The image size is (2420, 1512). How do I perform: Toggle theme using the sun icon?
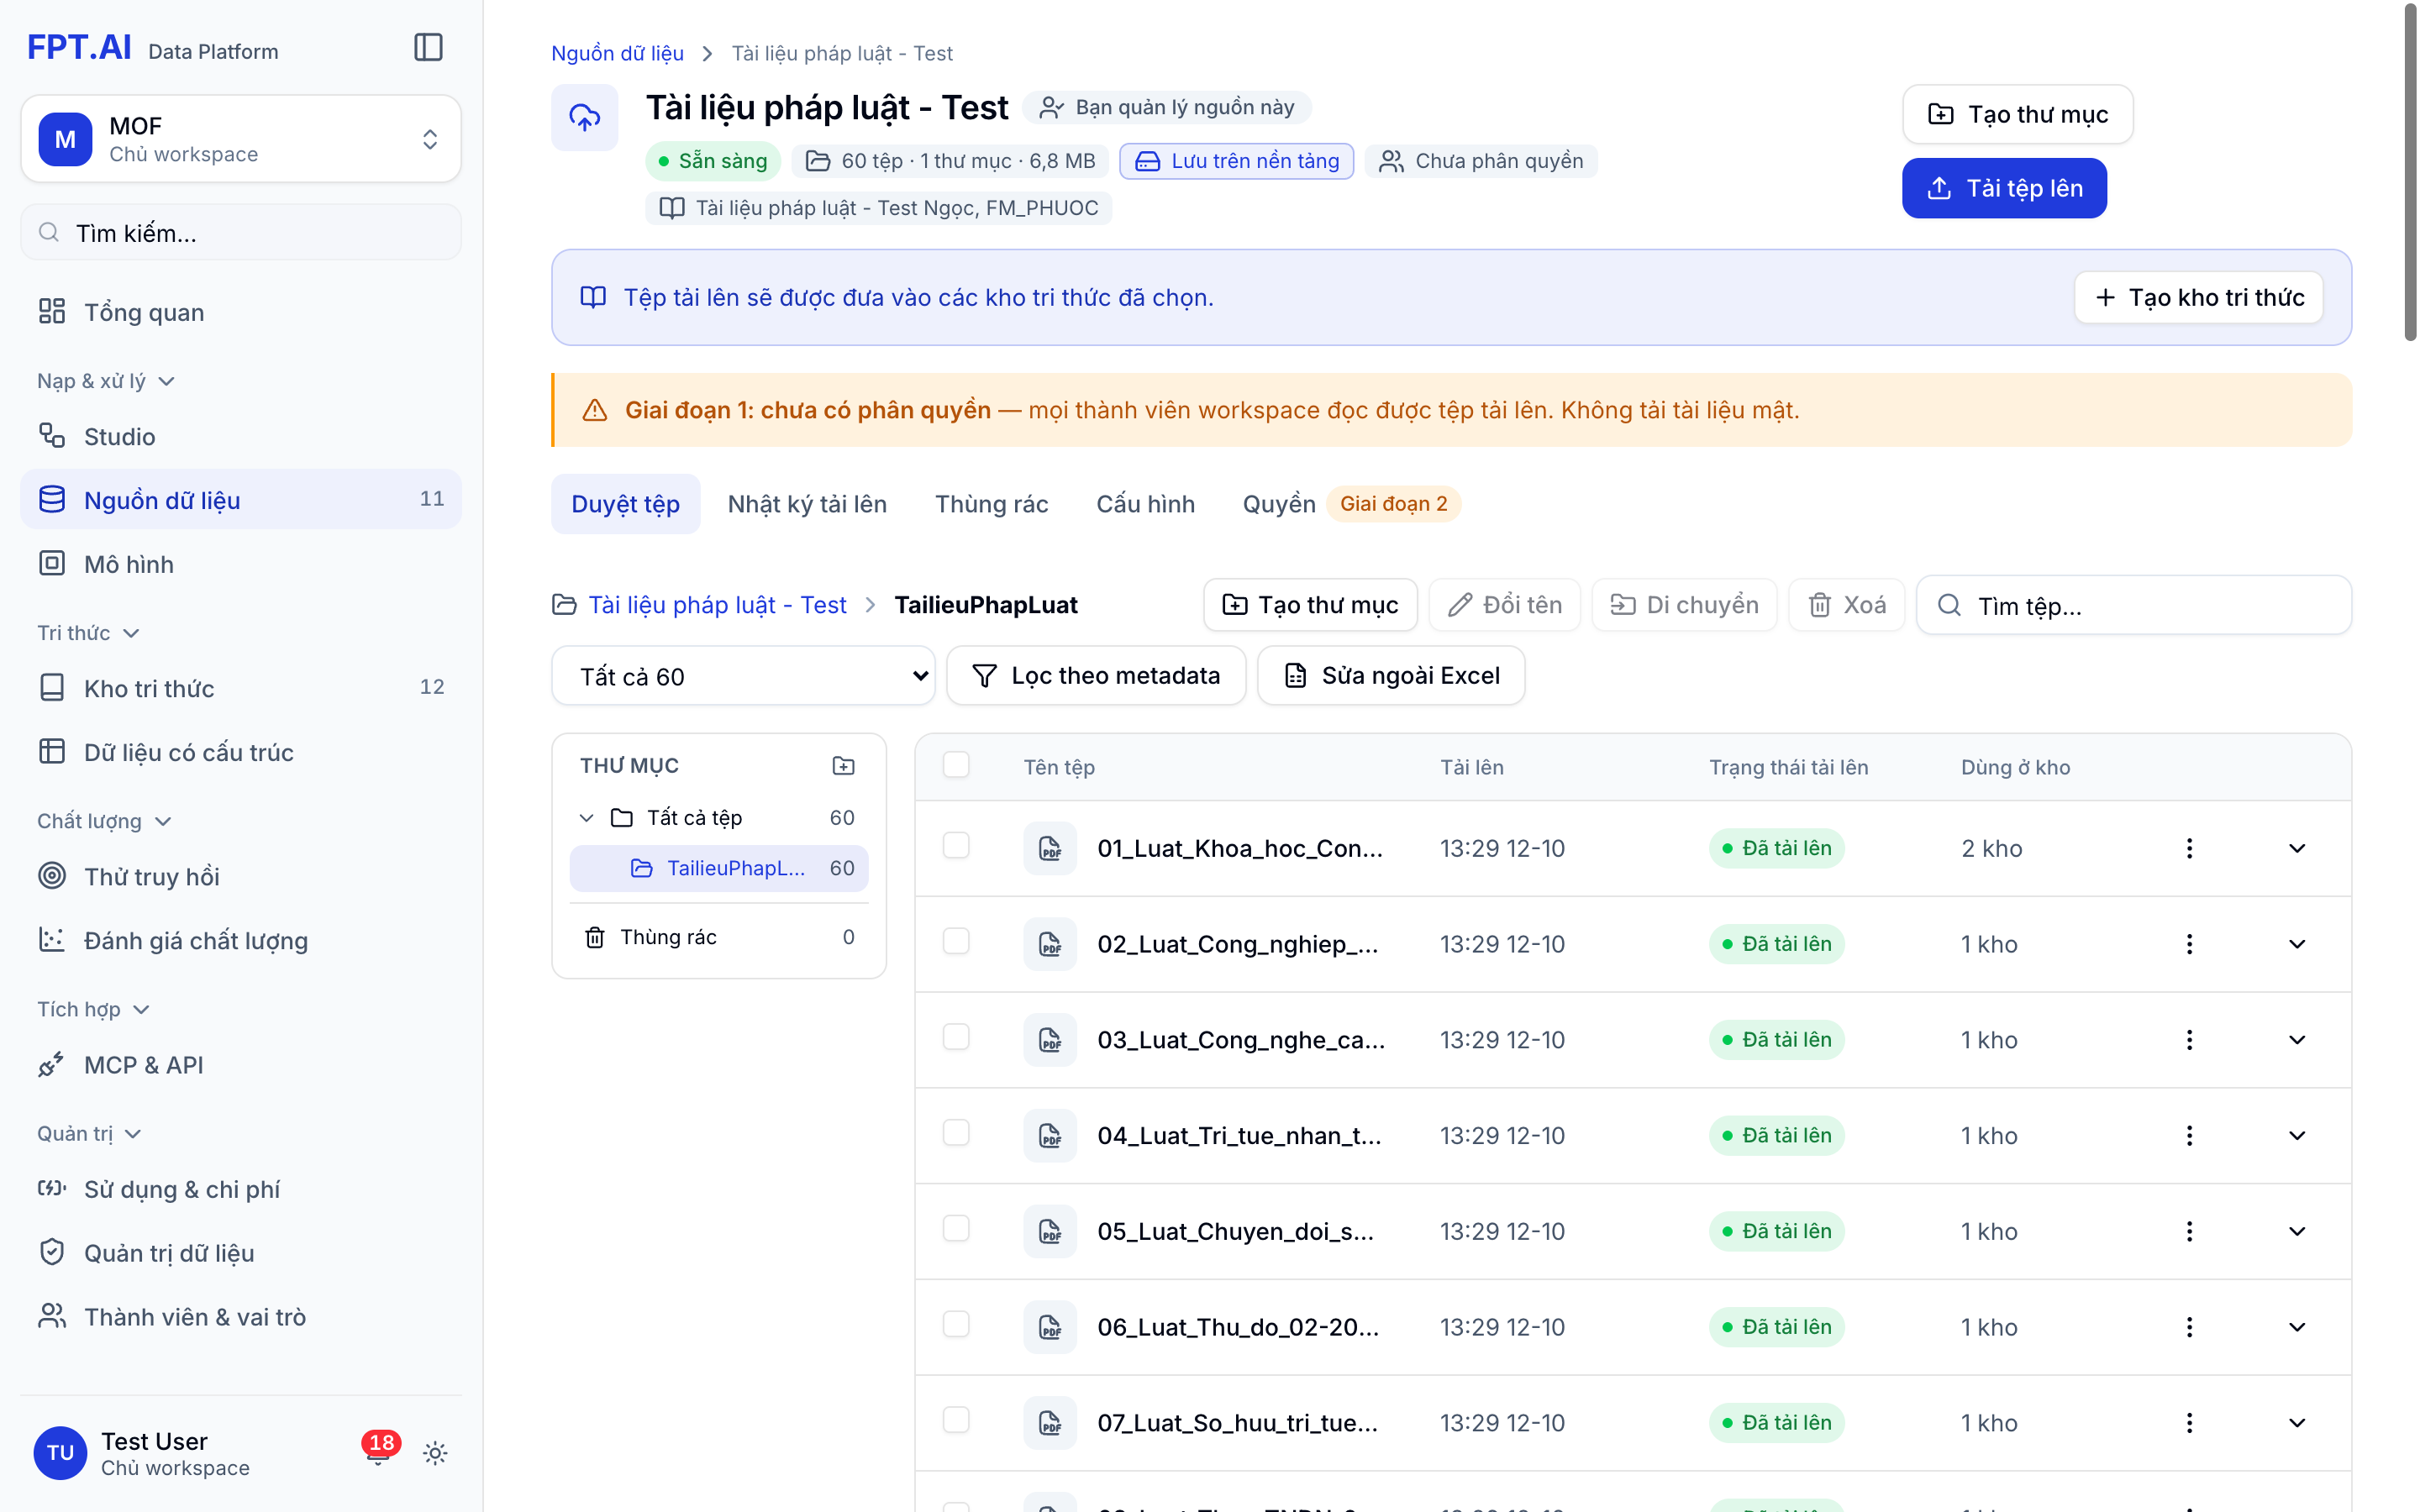tap(435, 1453)
